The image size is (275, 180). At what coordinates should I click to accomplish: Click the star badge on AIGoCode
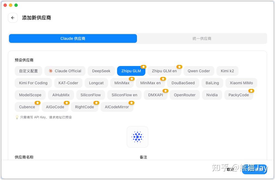[x=67, y=103]
